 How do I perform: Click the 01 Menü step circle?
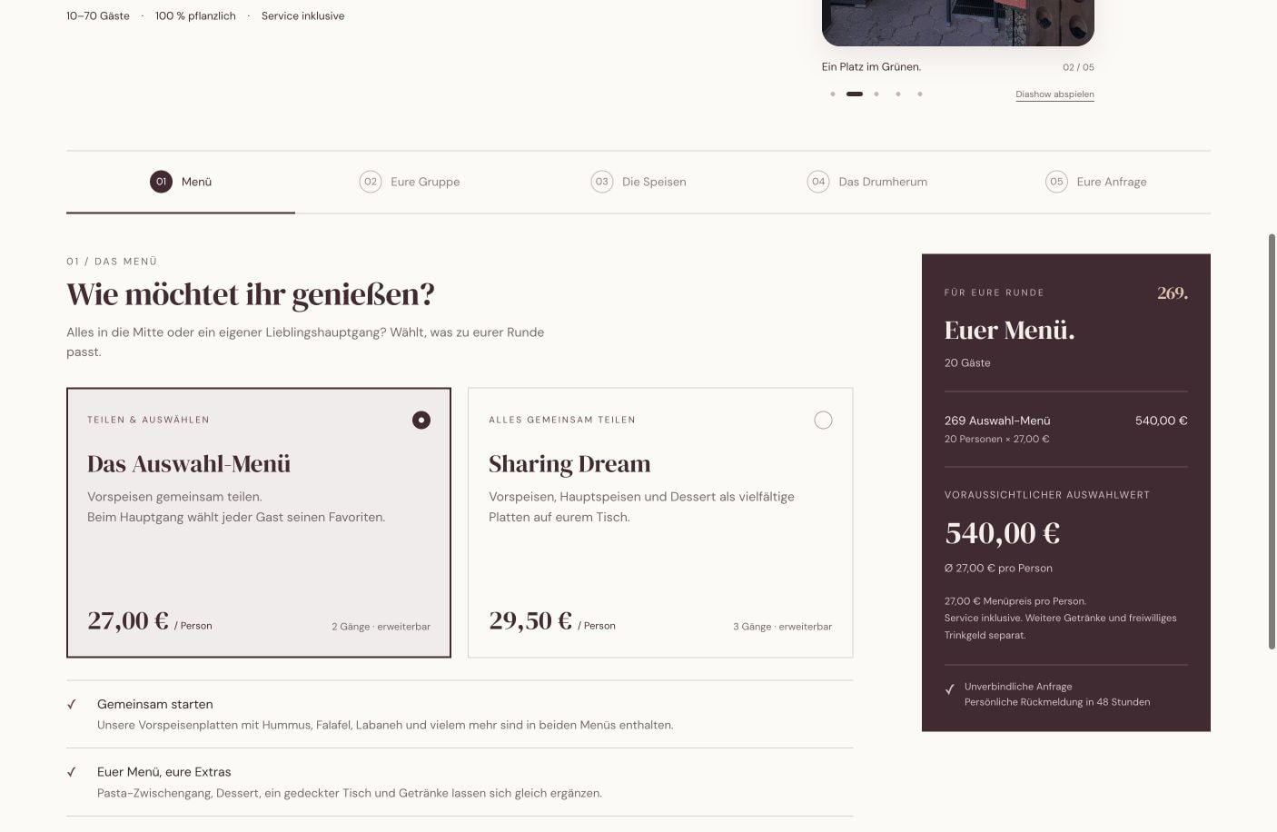(161, 182)
